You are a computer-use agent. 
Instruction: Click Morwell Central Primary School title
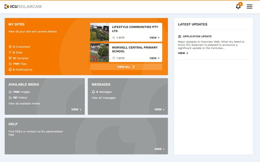pyautogui.click(x=135, y=49)
